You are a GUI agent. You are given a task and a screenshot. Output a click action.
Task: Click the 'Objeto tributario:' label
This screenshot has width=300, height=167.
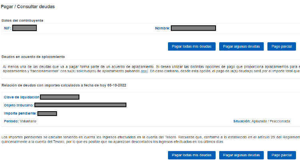(19, 105)
